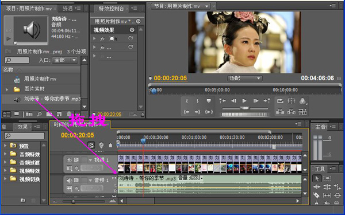Select the Slip tool
Image resolution: width=345 pixels, height=215 pixels.
[327, 195]
